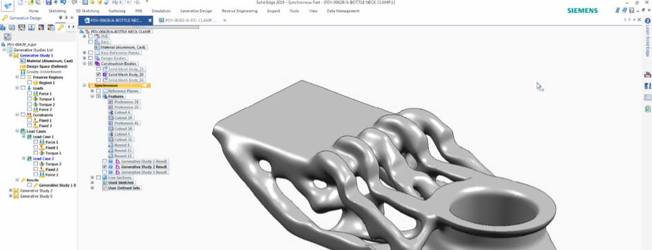The height and width of the screenshot is (250, 652).
Task: Click the Round 9 feature icon
Action: coord(111,145)
